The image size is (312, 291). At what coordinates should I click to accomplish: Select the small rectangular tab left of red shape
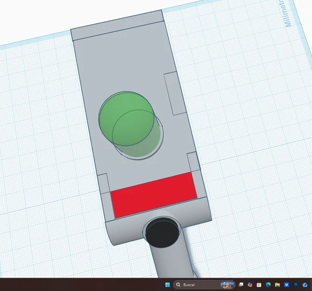[x=104, y=183]
